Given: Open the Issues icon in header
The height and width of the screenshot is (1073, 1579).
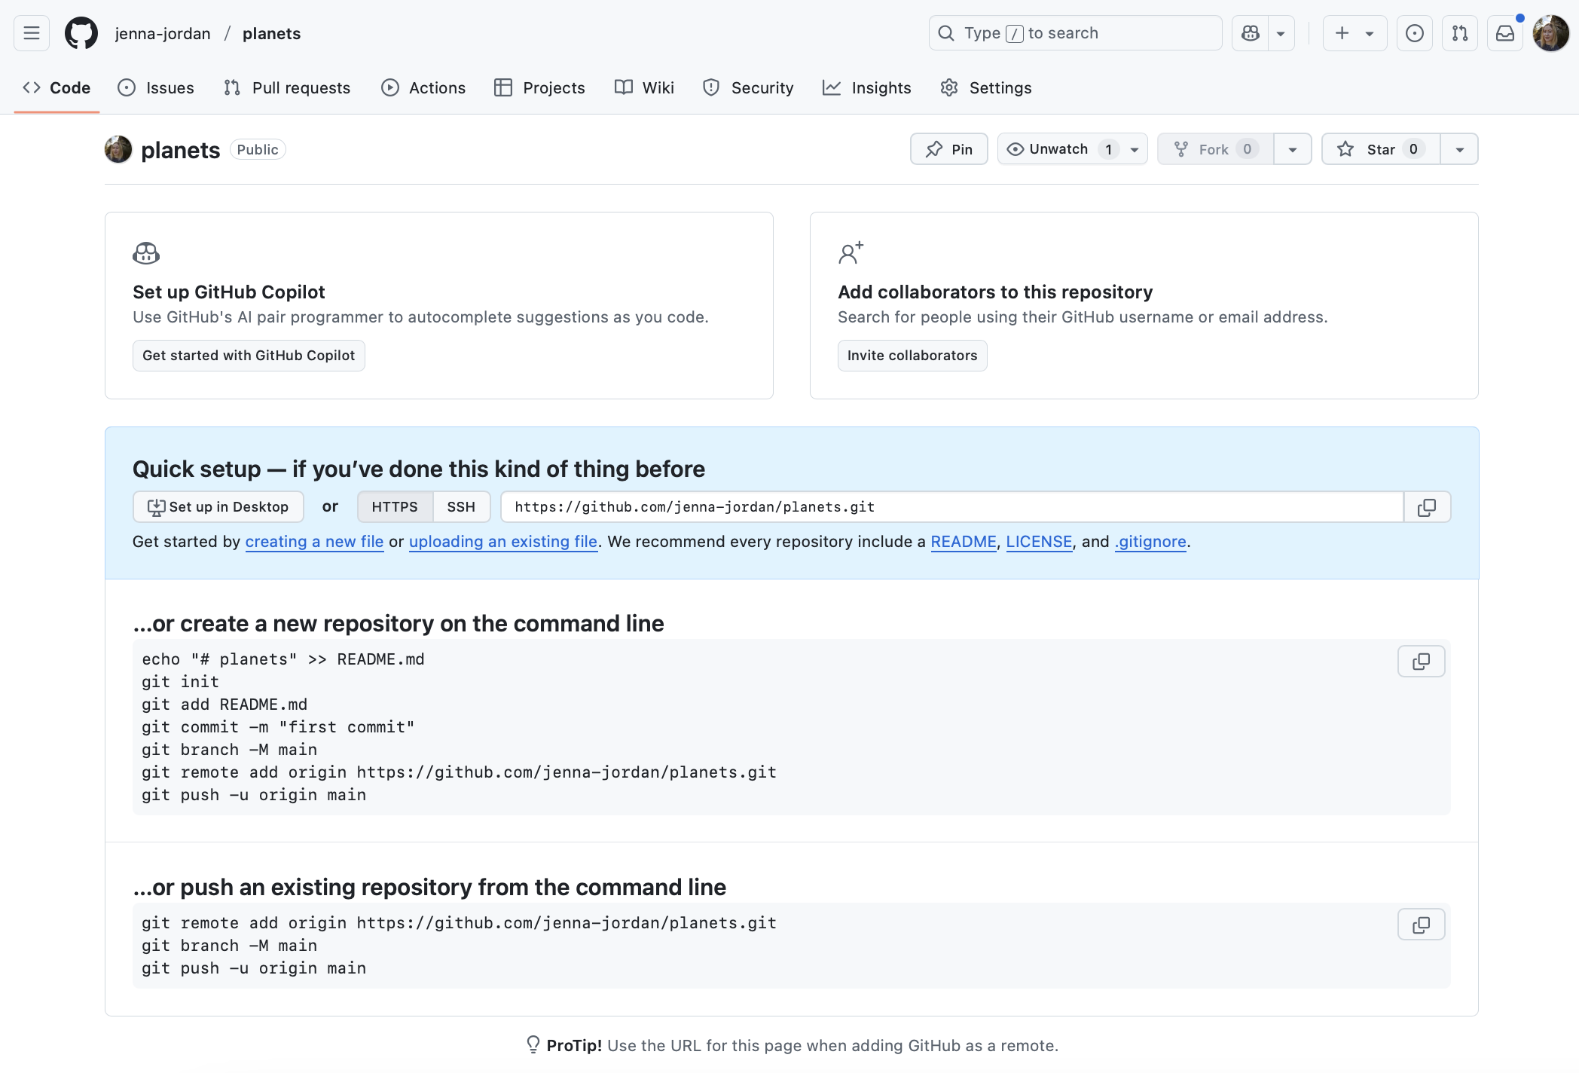Looking at the screenshot, I should (1415, 33).
